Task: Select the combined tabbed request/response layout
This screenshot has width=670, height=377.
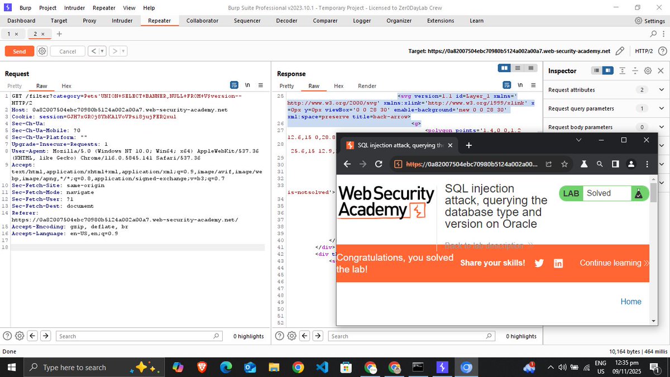Action: 530,68
